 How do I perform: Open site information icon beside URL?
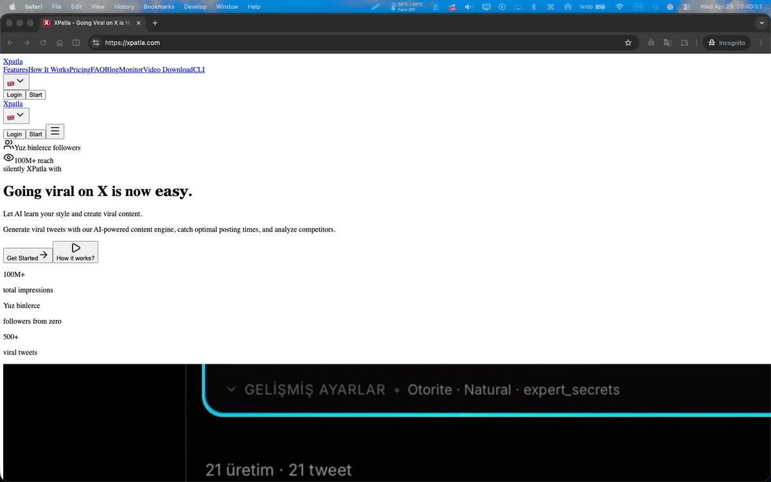click(96, 42)
